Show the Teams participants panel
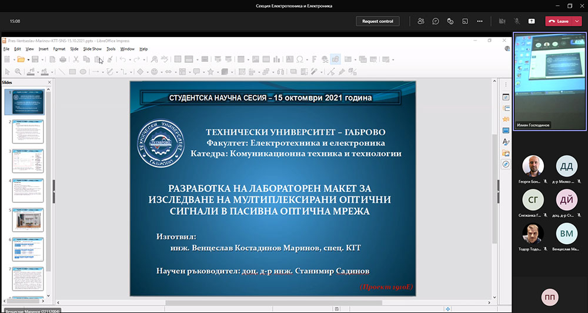Viewport: 588px width, 313px height. click(421, 21)
